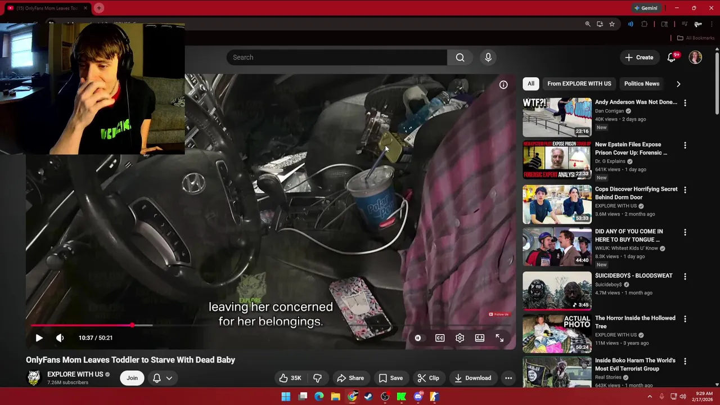Open options for Inside Boko Haram video
720x405 pixels.
(x=685, y=361)
